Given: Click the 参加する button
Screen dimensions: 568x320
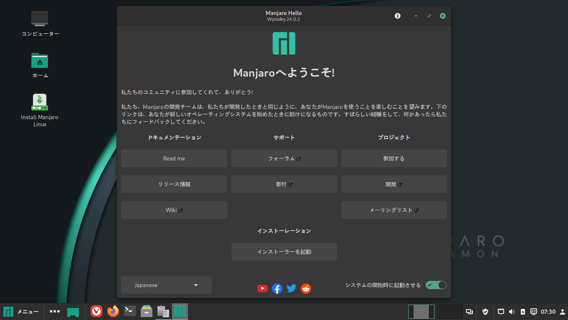Looking at the screenshot, I should pos(394,158).
